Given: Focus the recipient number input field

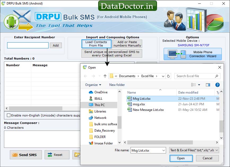Looking at the screenshot, I should pos(28,45).
